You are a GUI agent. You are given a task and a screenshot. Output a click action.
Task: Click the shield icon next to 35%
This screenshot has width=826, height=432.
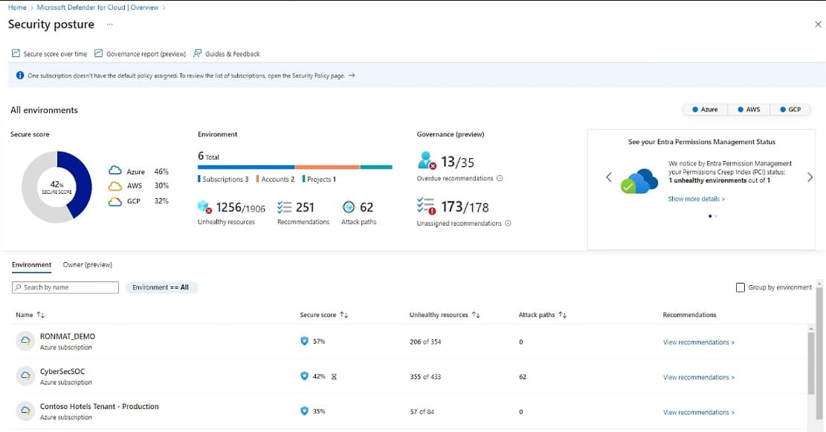pos(304,410)
